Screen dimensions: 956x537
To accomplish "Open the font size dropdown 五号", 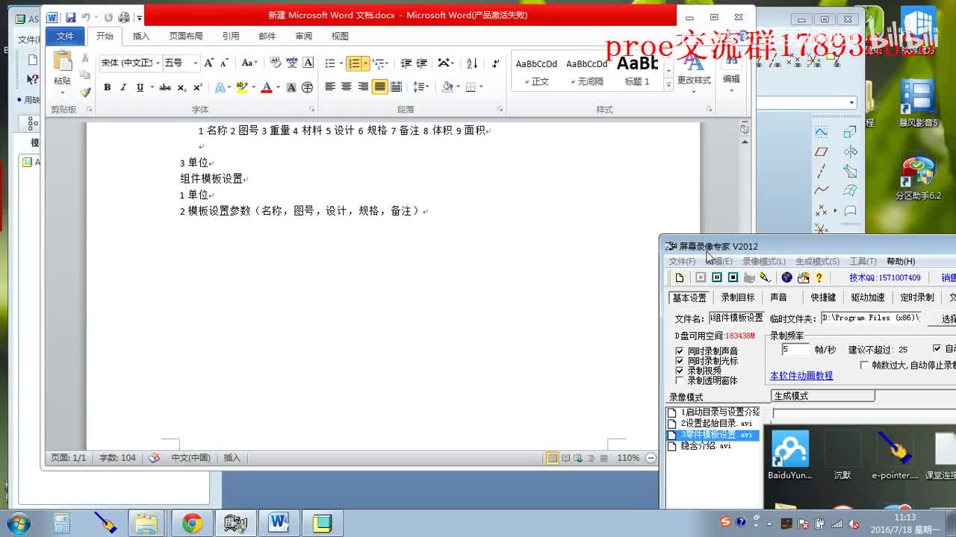I will pyautogui.click(x=196, y=63).
